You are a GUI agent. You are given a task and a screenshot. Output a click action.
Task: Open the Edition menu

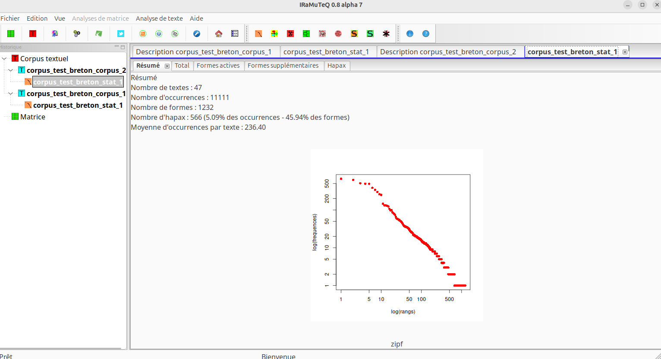pyautogui.click(x=37, y=19)
